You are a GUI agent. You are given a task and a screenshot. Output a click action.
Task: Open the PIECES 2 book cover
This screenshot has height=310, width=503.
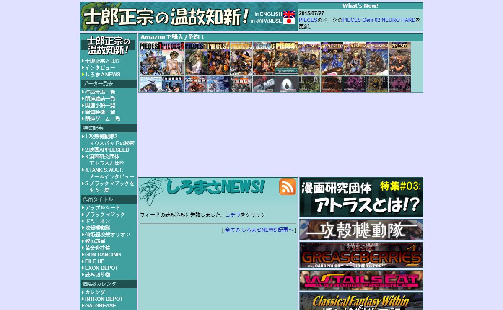pyautogui.click(x=173, y=59)
